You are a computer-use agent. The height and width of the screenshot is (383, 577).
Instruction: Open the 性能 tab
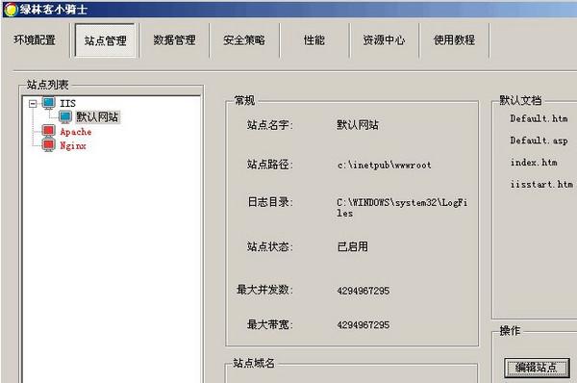point(314,39)
